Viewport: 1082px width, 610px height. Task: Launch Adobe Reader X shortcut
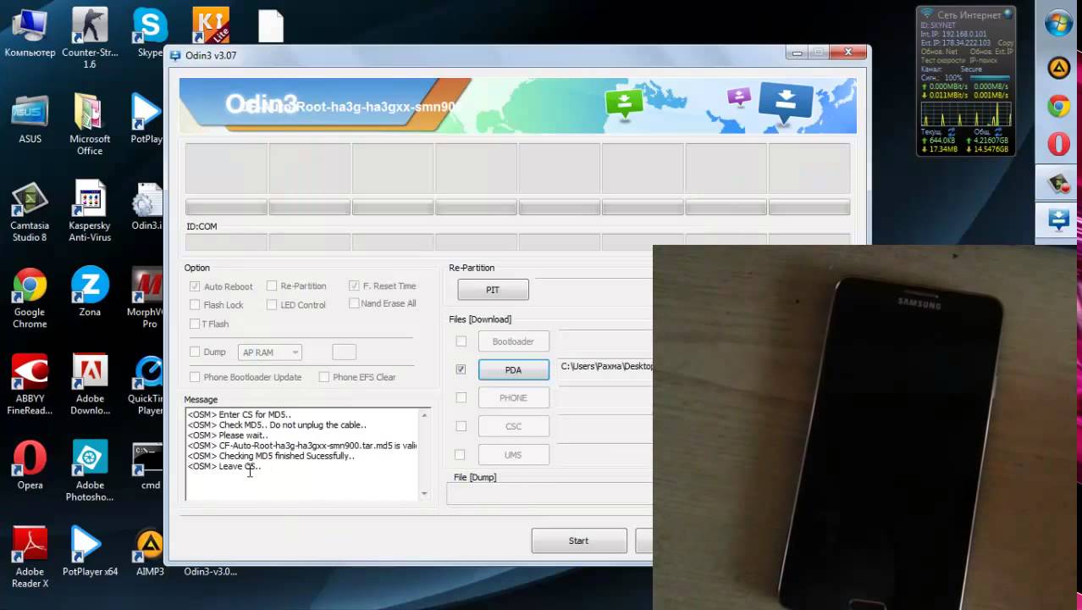coord(30,557)
